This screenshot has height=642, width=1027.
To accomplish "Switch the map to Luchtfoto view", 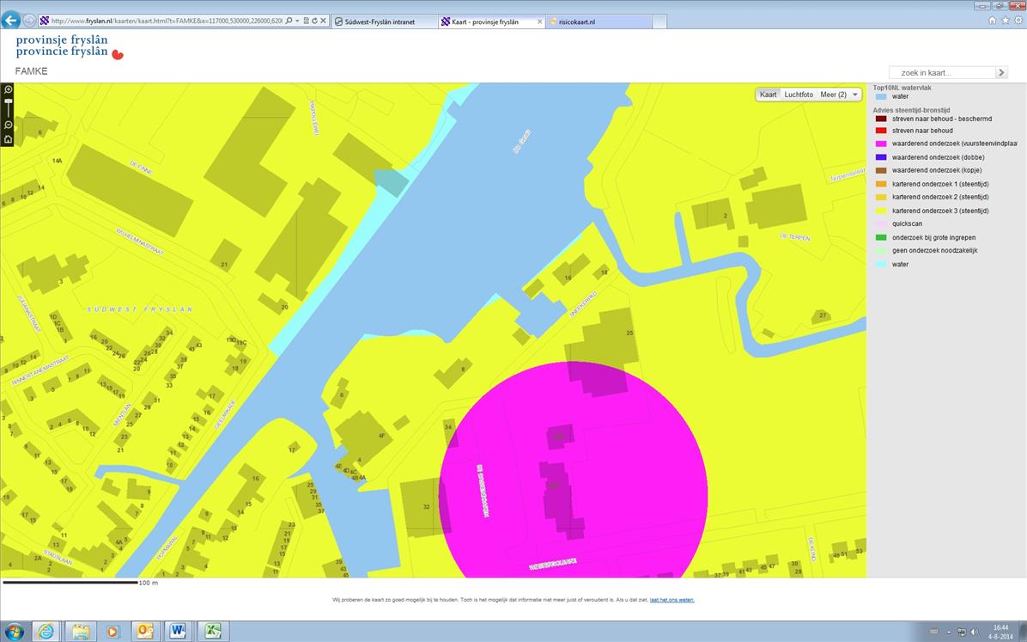I will pyautogui.click(x=799, y=95).
